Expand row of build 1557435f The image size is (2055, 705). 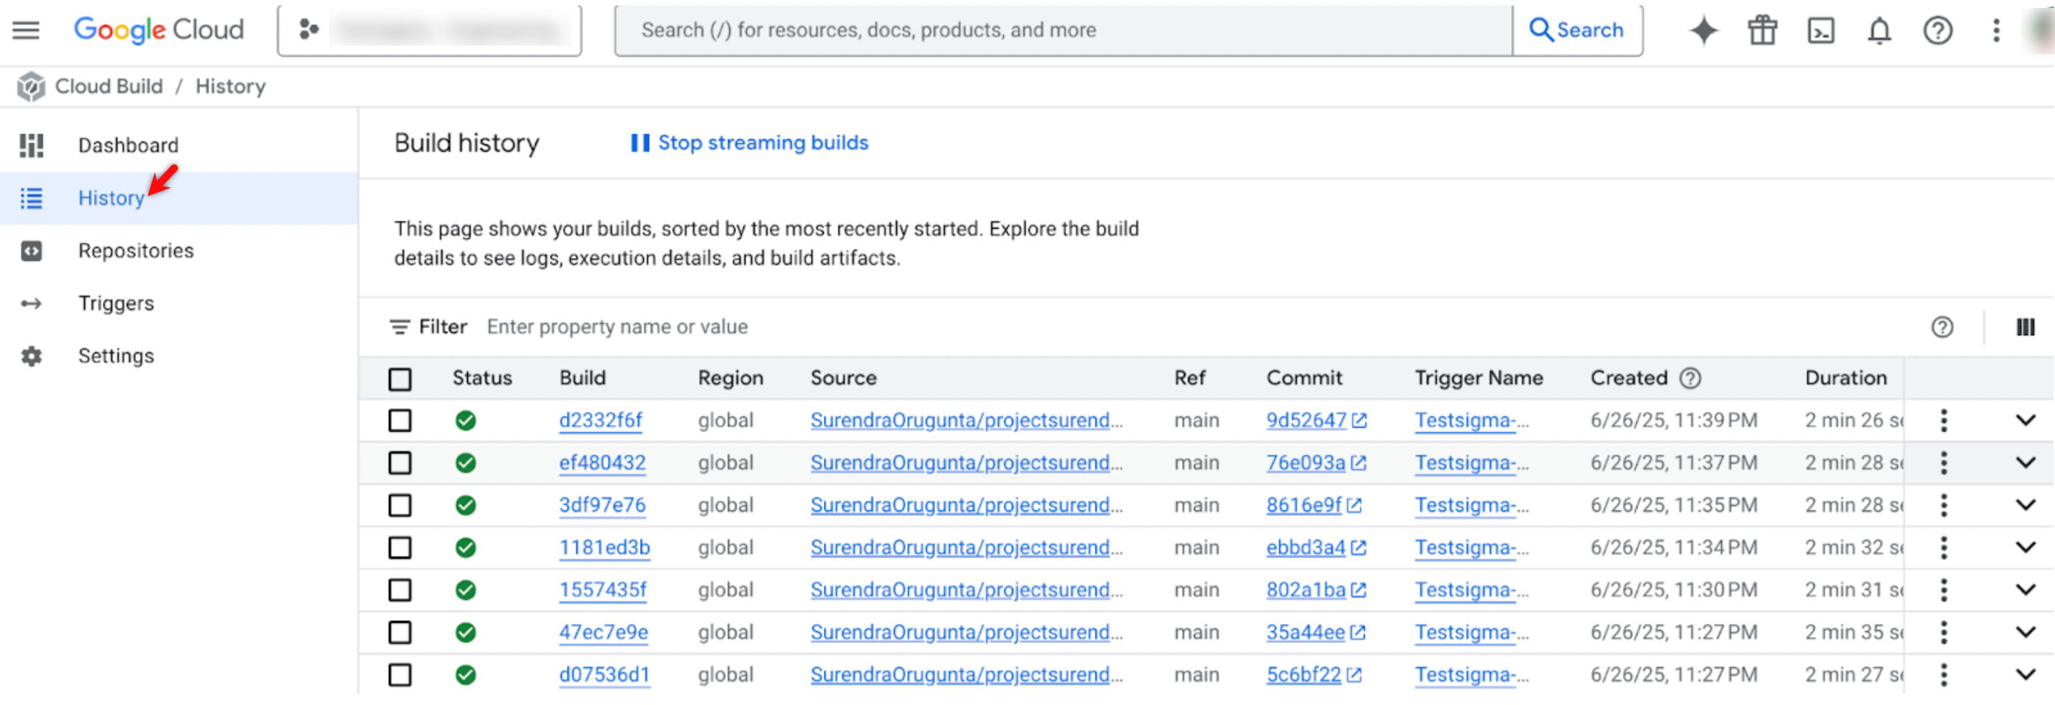(2025, 589)
